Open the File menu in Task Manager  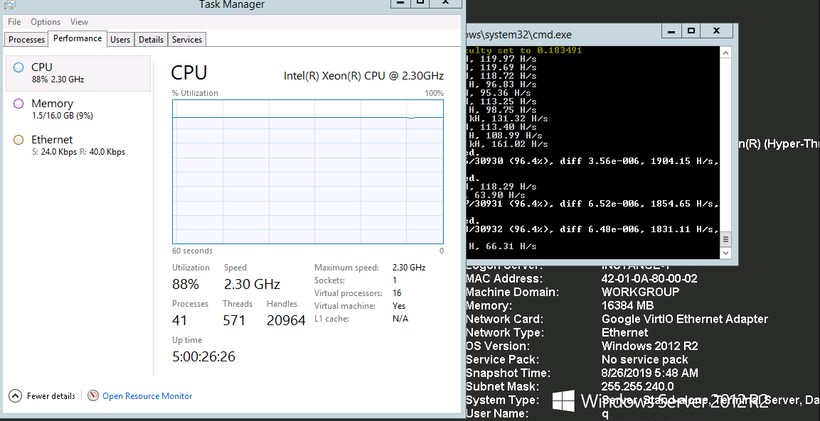coord(14,22)
